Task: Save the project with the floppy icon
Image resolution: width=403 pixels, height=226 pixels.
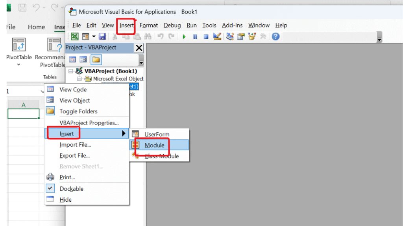Action: 102,36
